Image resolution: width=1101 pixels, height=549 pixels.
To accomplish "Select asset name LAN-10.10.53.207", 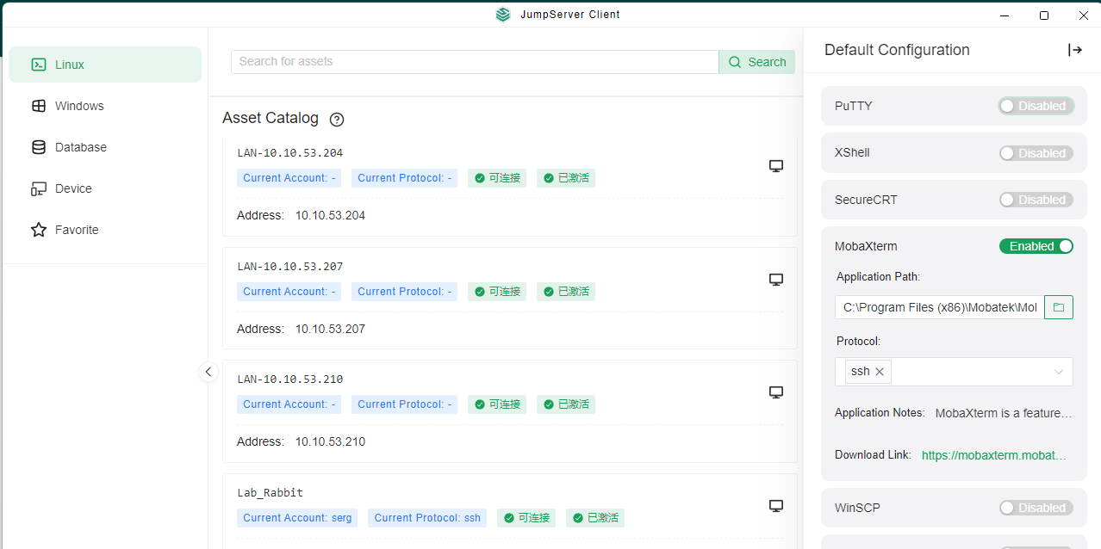I will (x=290, y=267).
